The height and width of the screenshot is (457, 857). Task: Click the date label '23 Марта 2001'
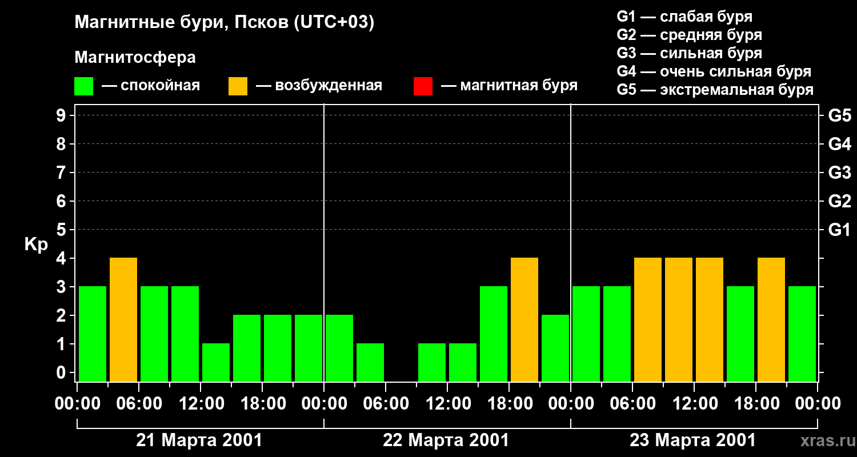692,440
